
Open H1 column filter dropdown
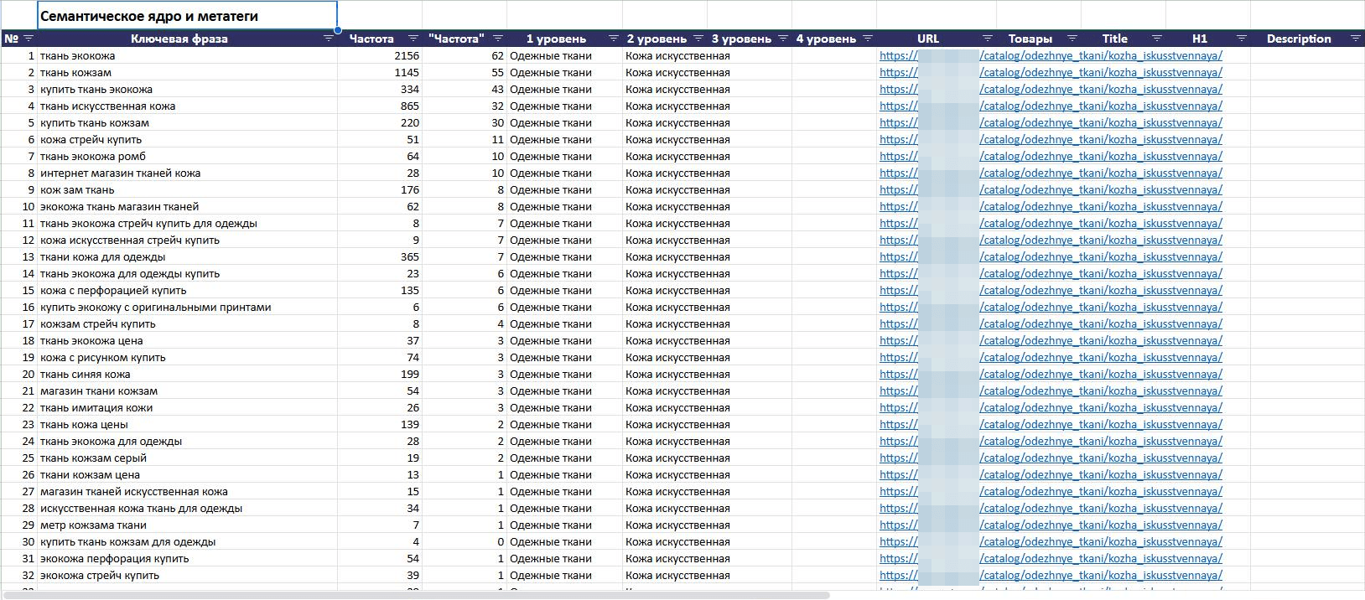click(1241, 39)
